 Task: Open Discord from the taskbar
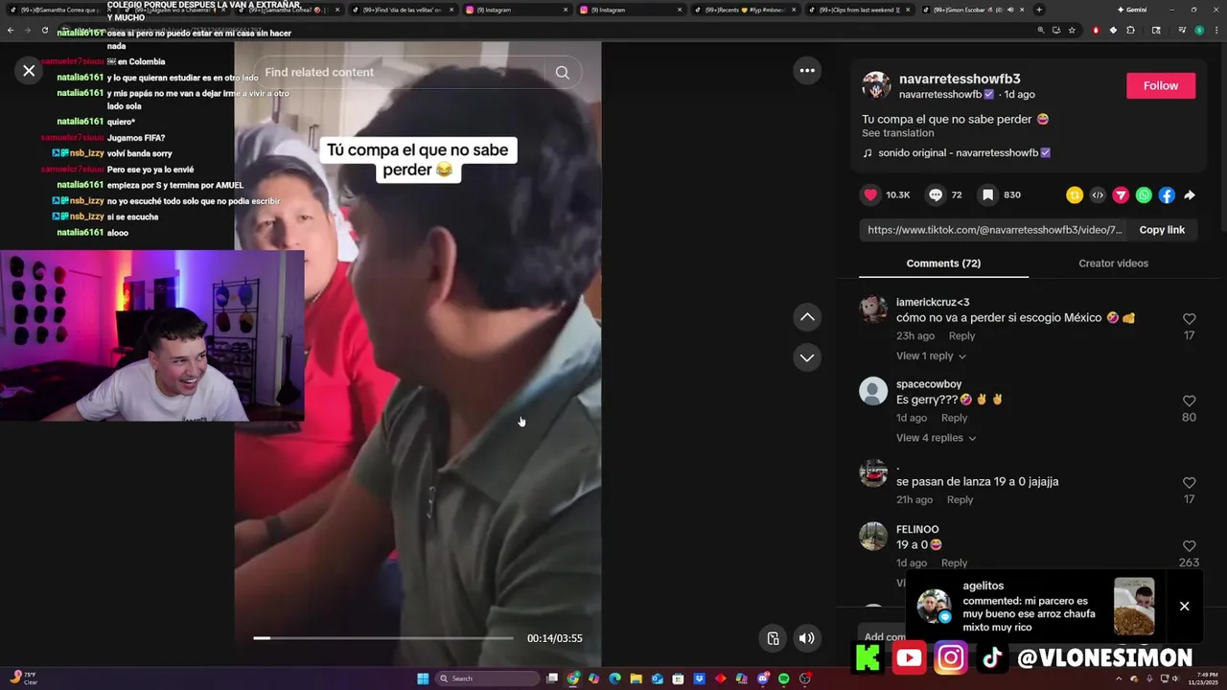click(x=763, y=678)
